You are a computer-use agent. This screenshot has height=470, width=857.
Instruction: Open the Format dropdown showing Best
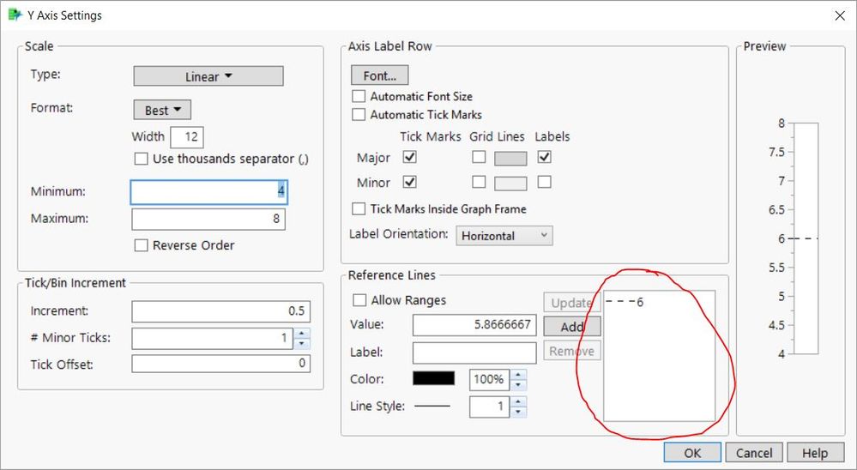162,110
